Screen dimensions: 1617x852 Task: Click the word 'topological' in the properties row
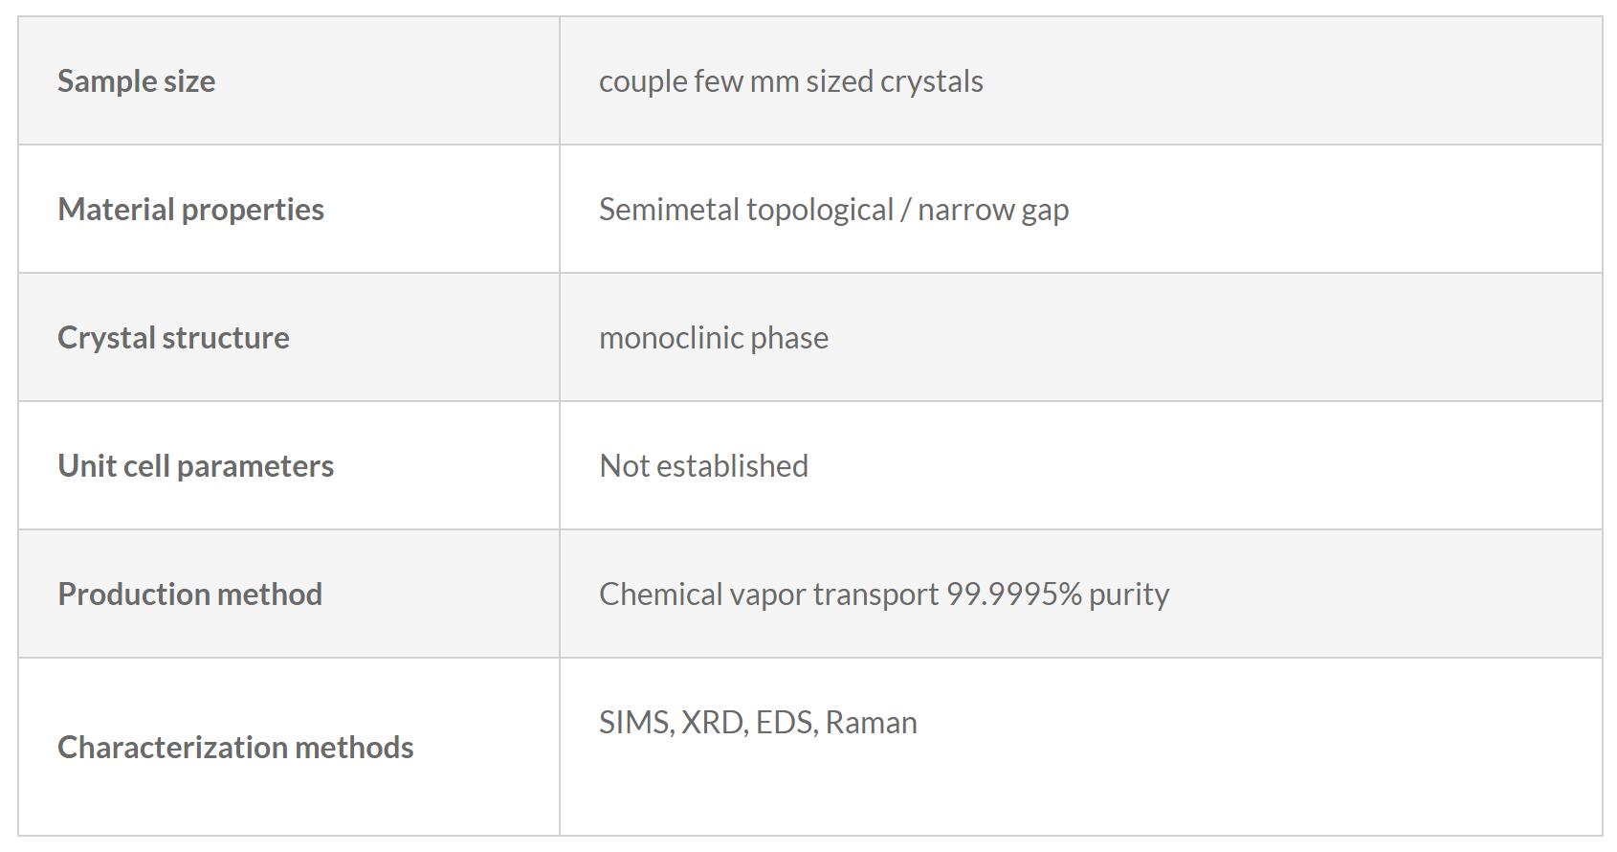click(x=819, y=210)
